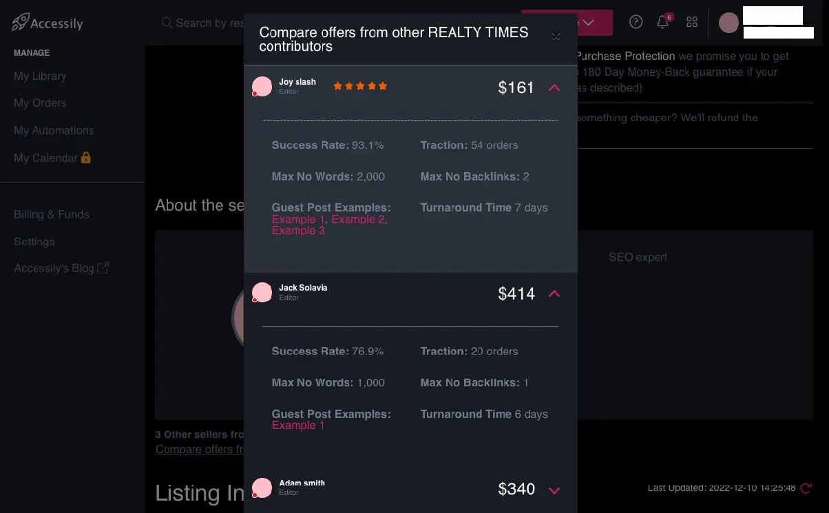This screenshot has width=829, height=513.
Task: Click Max No Backlinks 2
Action: pyautogui.click(x=474, y=176)
